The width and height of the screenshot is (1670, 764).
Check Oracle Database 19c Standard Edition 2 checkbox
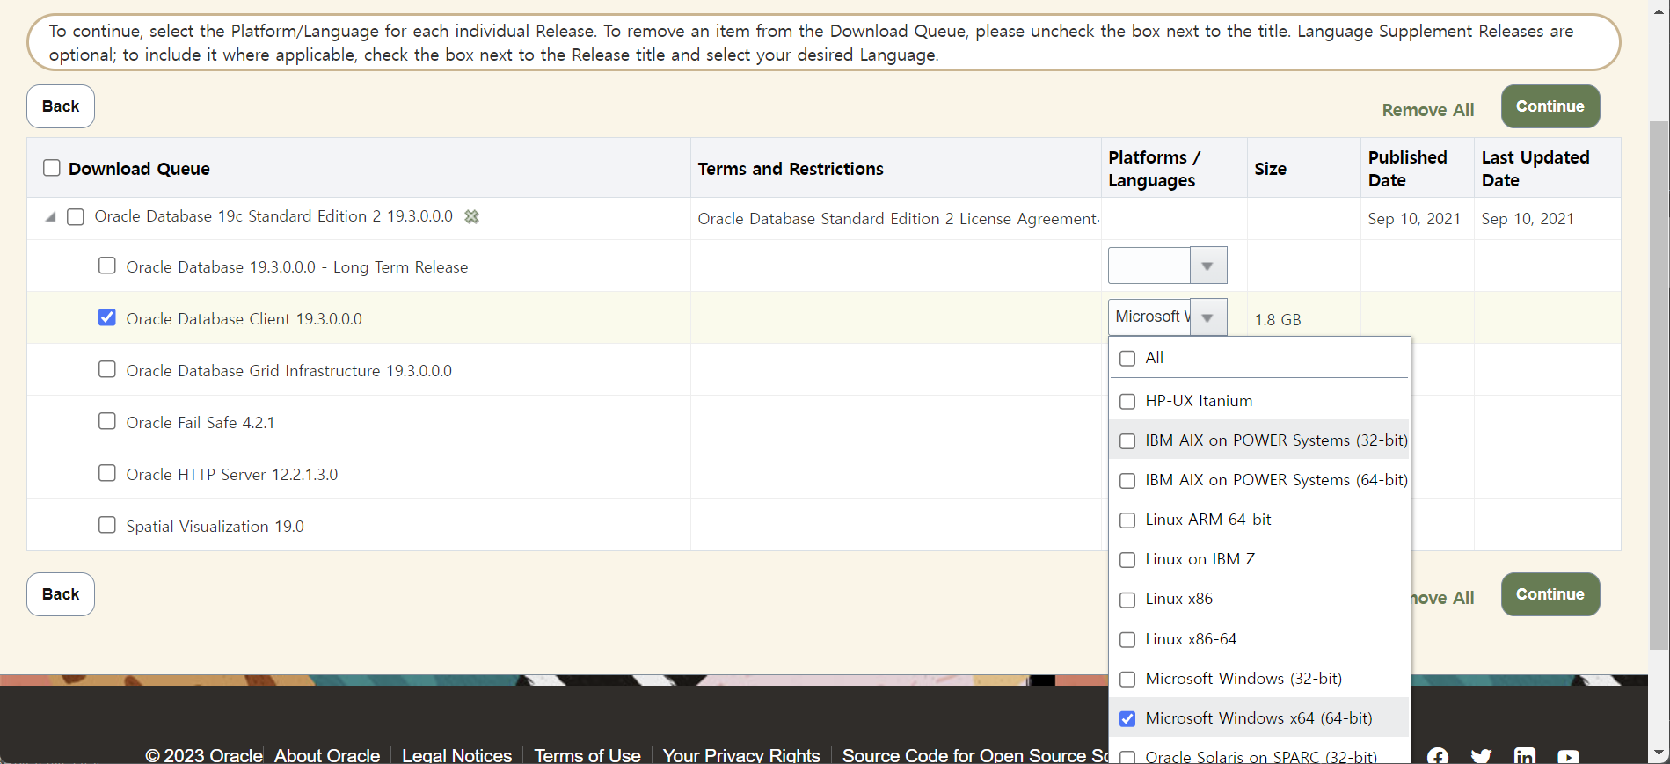[76, 217]
